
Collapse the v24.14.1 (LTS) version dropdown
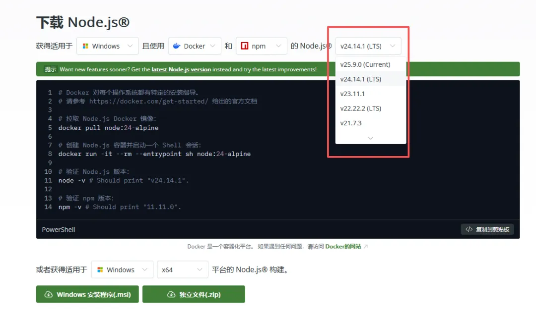click(x=368, y=46)
